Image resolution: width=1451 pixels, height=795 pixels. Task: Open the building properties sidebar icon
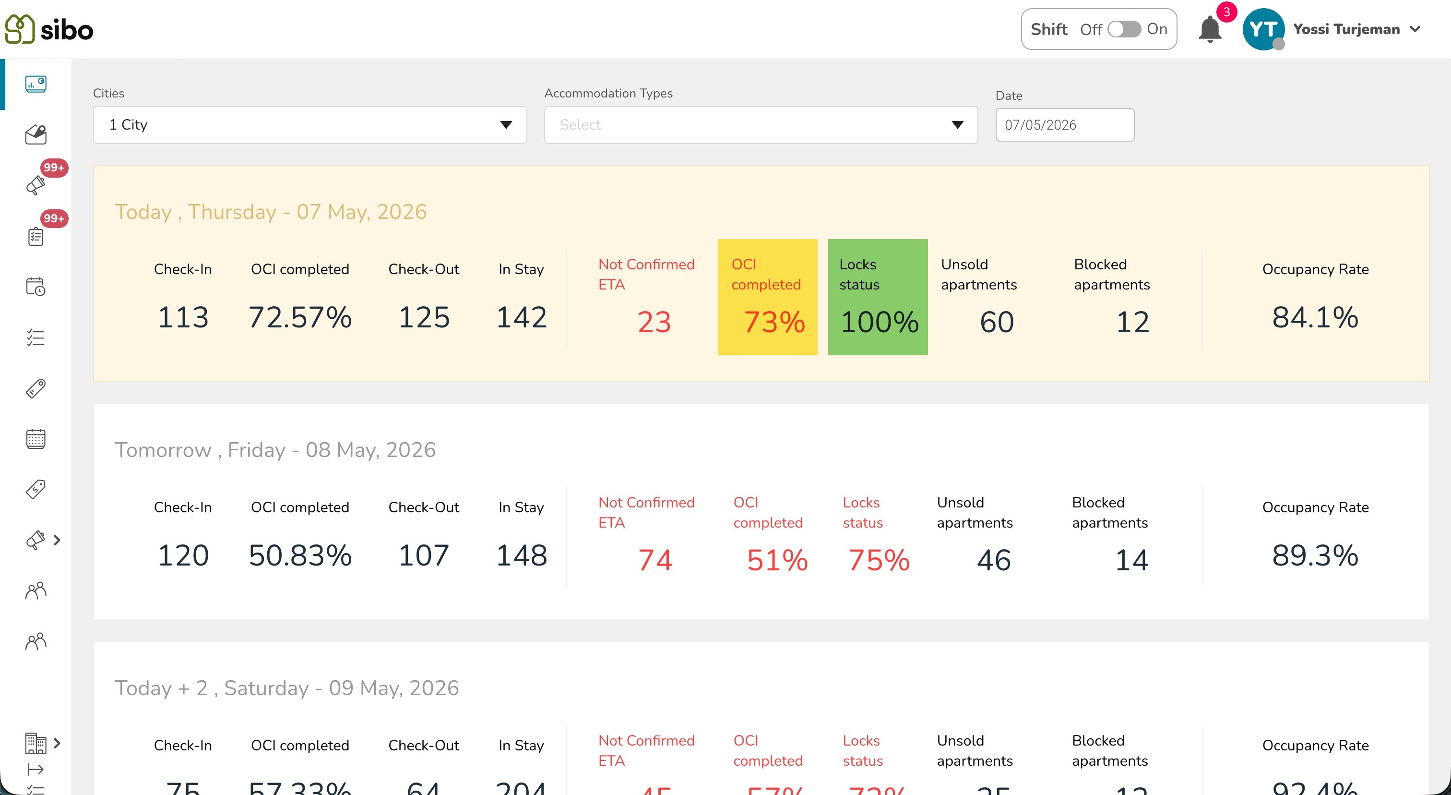pyautogui.click(x=36, y=743)
